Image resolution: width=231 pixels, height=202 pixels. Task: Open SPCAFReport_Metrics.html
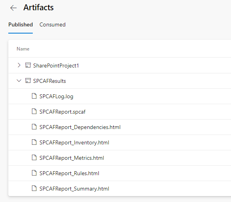72,158
